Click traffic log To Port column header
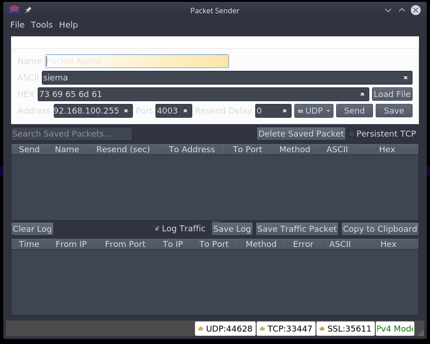Viewport: 430px width, 344px height. click(214, 244)
